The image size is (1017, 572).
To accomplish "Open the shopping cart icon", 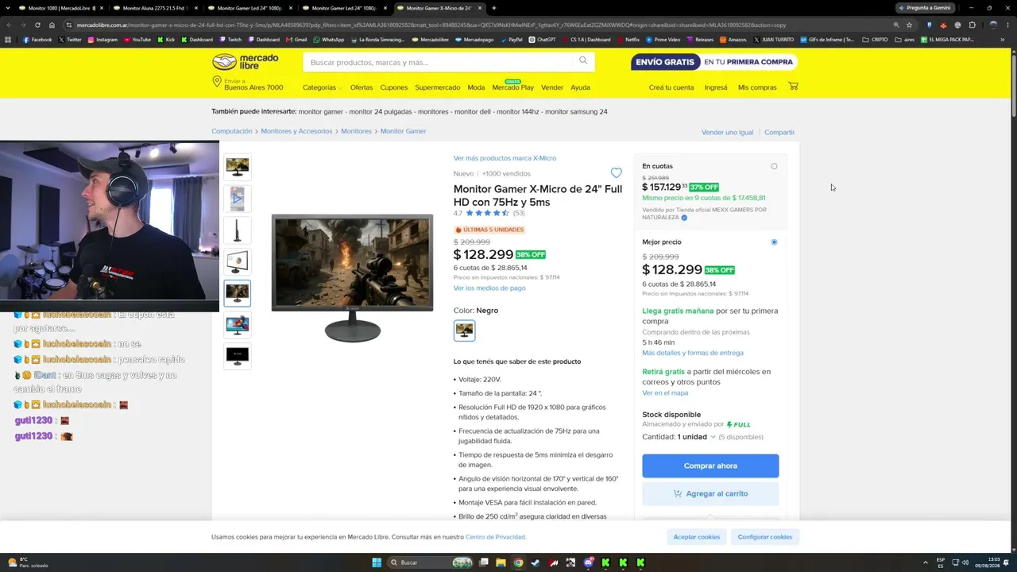I will coord(793,86).
